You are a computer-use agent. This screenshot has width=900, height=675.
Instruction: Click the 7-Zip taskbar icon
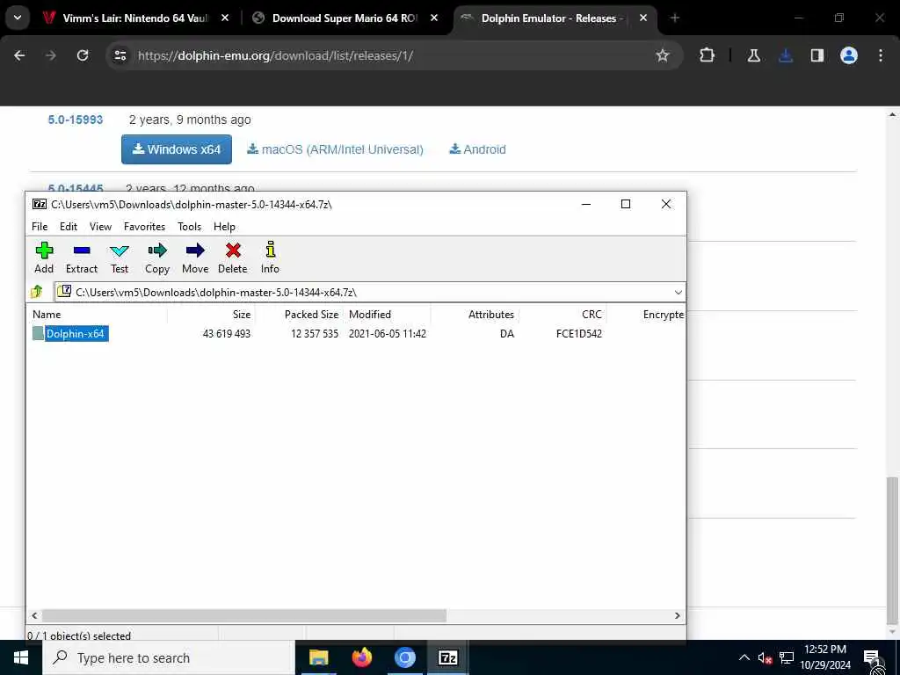pyautogui.click(x=447, y=657)
